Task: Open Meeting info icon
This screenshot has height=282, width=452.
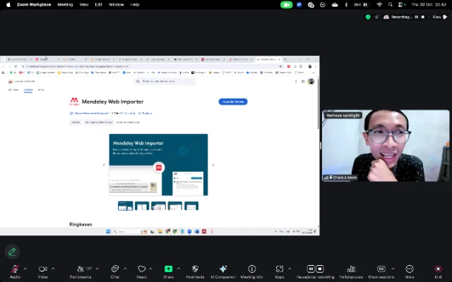Action: tap(251, 269)
